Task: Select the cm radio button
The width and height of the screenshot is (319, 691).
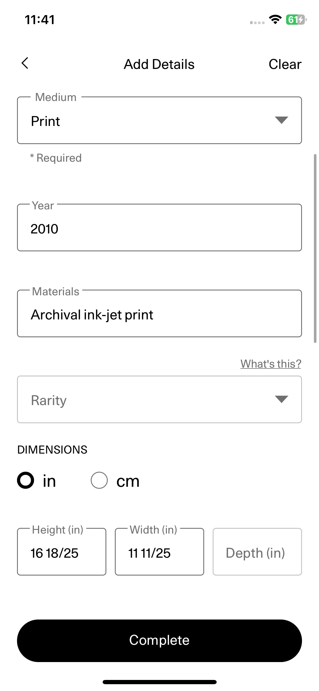Action: (x=99, y=480)
